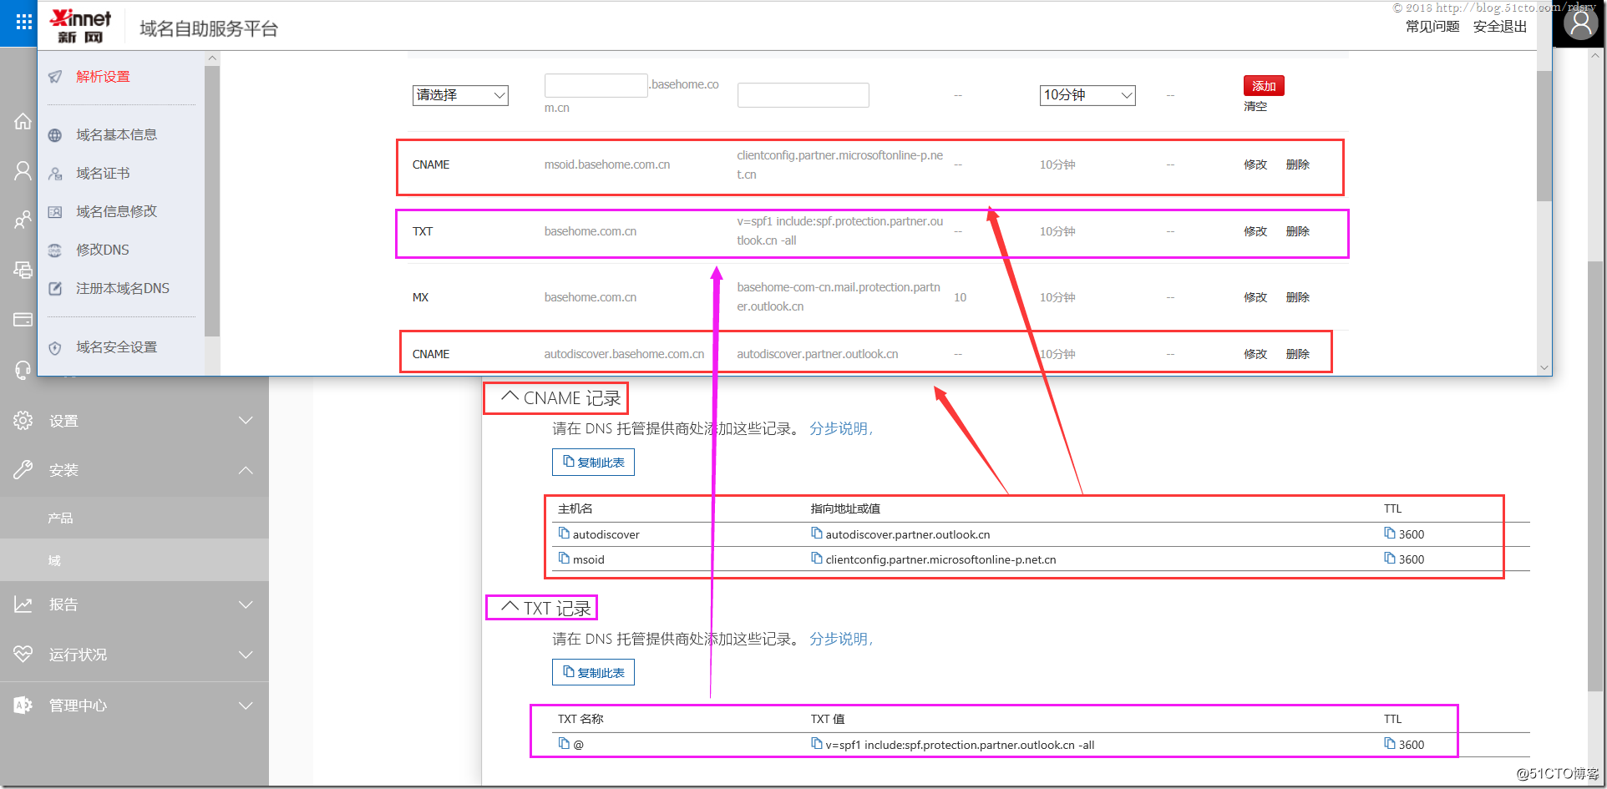The image size is (1607, 789).
Task: Open 修改DNS menu item
Action: click(102, 250)
